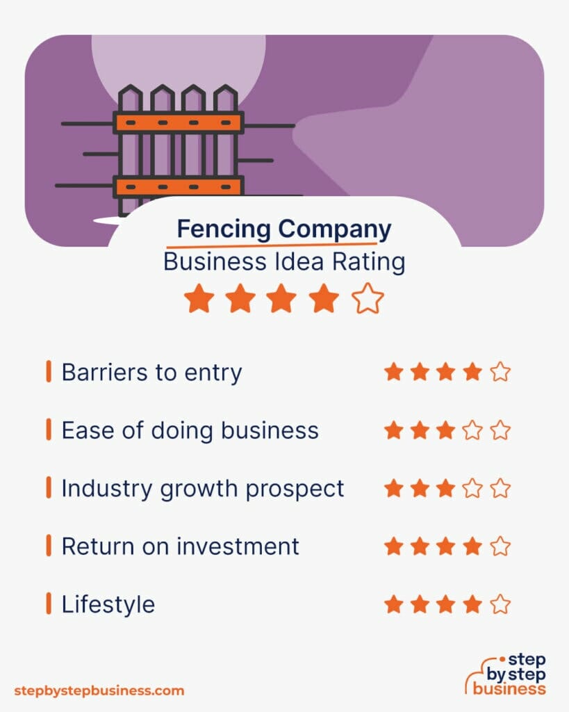The width and height of the screenshot is (569, 712).
Task: Click fifth star for Industry growth prospect
Action: (500, 488)
